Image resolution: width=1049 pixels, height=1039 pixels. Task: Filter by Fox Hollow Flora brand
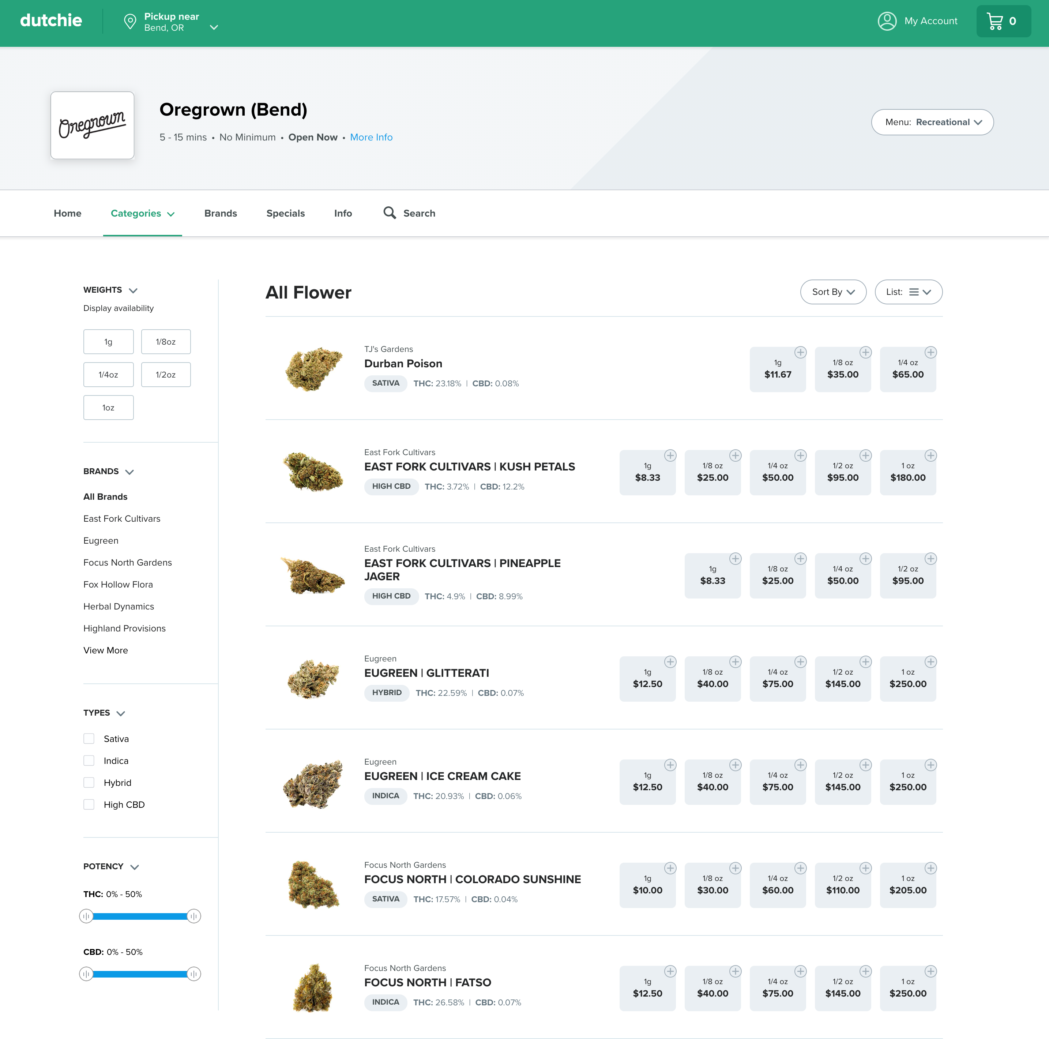coord(118,584)
